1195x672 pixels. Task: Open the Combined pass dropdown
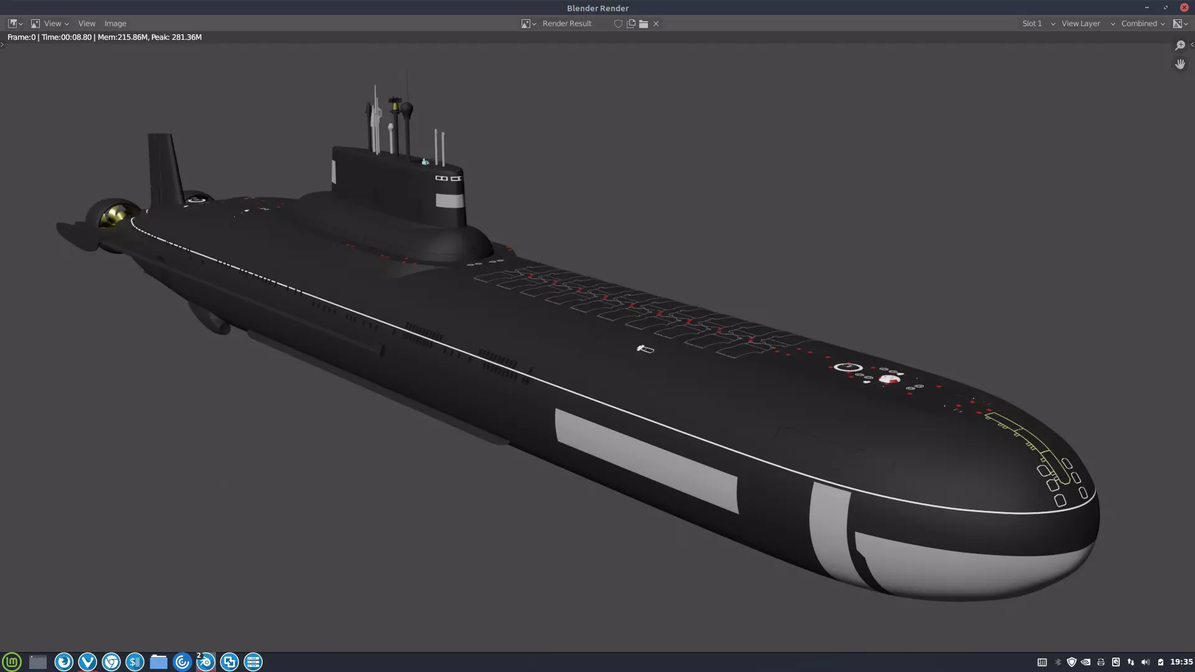[x=1143, y=24]
